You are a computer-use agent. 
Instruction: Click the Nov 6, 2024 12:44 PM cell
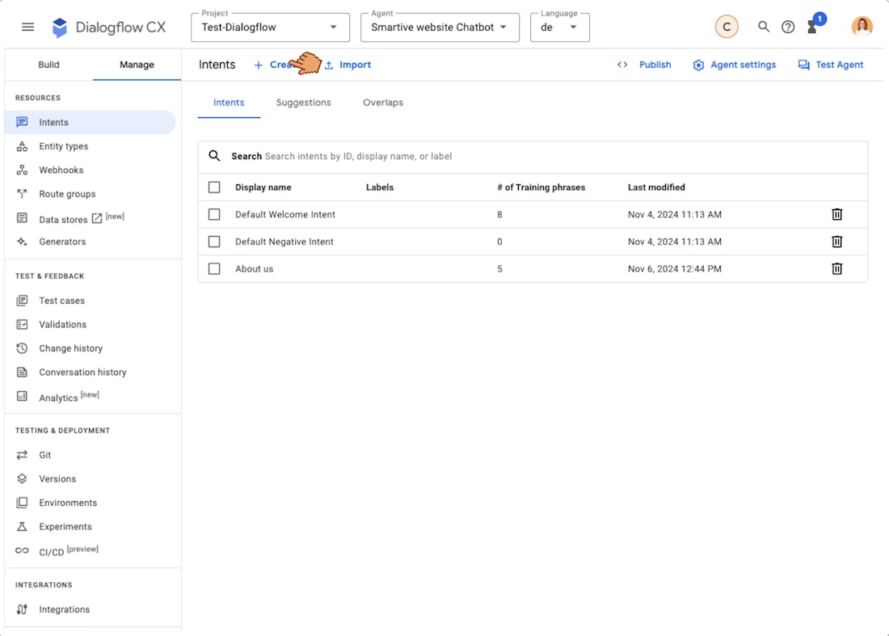click(x=675, y=268)
